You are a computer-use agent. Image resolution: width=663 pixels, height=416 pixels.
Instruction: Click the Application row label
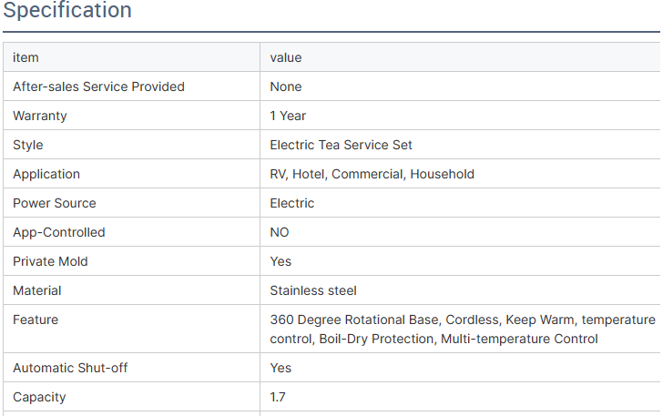pos(46,174)
